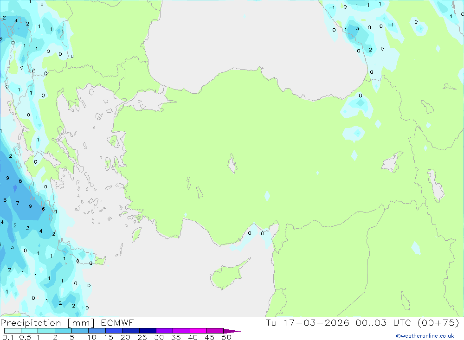
Task: Click the '5' precipitation value on the map
Action: [x=5, y=200]
